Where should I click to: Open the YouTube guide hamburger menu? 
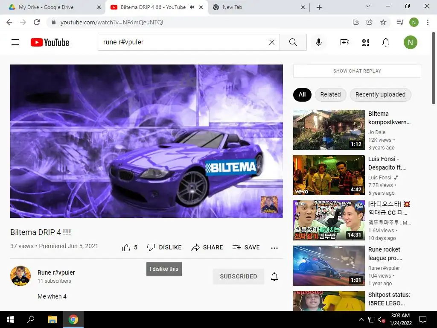click(15, 42)
